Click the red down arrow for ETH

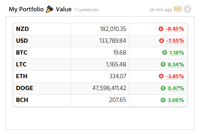click(x=161, y=76)
